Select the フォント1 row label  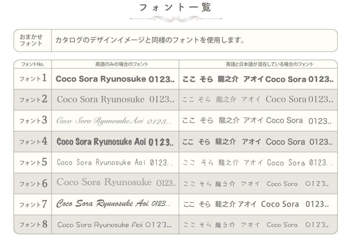click(33, 78)
